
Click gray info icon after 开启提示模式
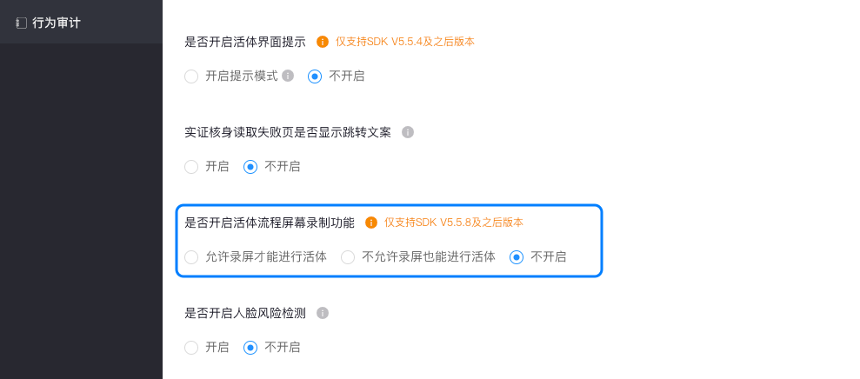pos(288,76)
